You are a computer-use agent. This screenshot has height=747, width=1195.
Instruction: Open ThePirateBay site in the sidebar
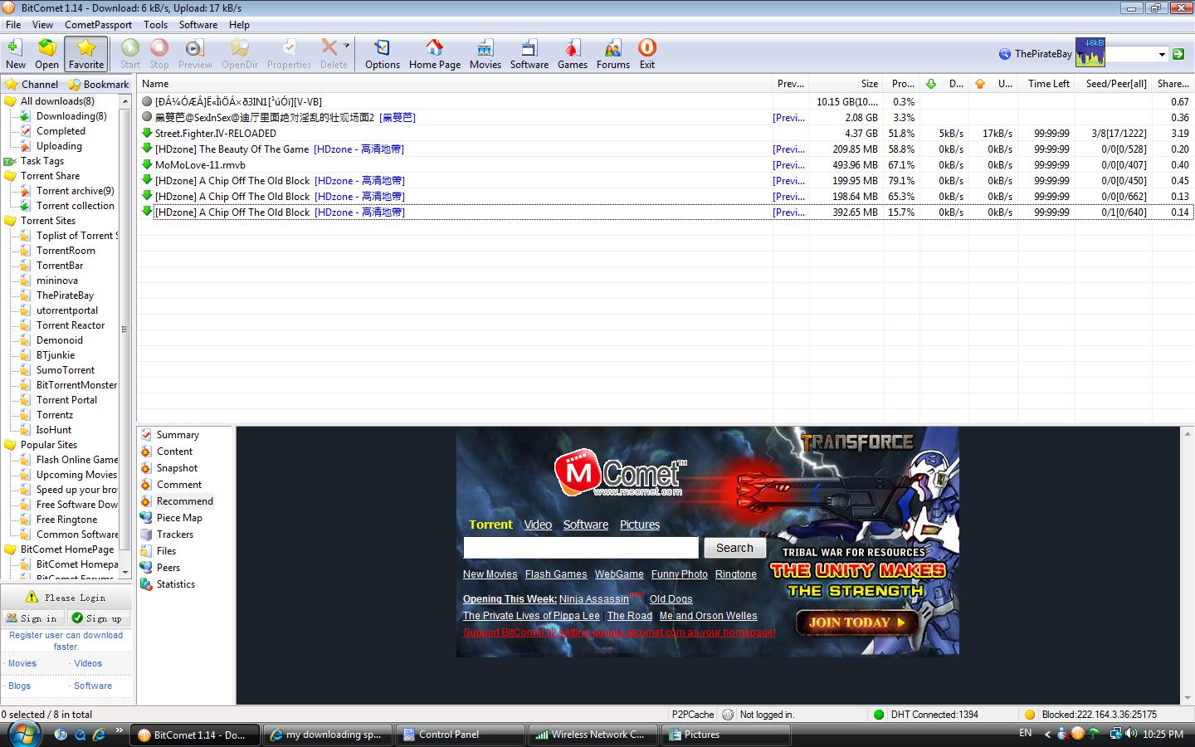click(65, 295)
